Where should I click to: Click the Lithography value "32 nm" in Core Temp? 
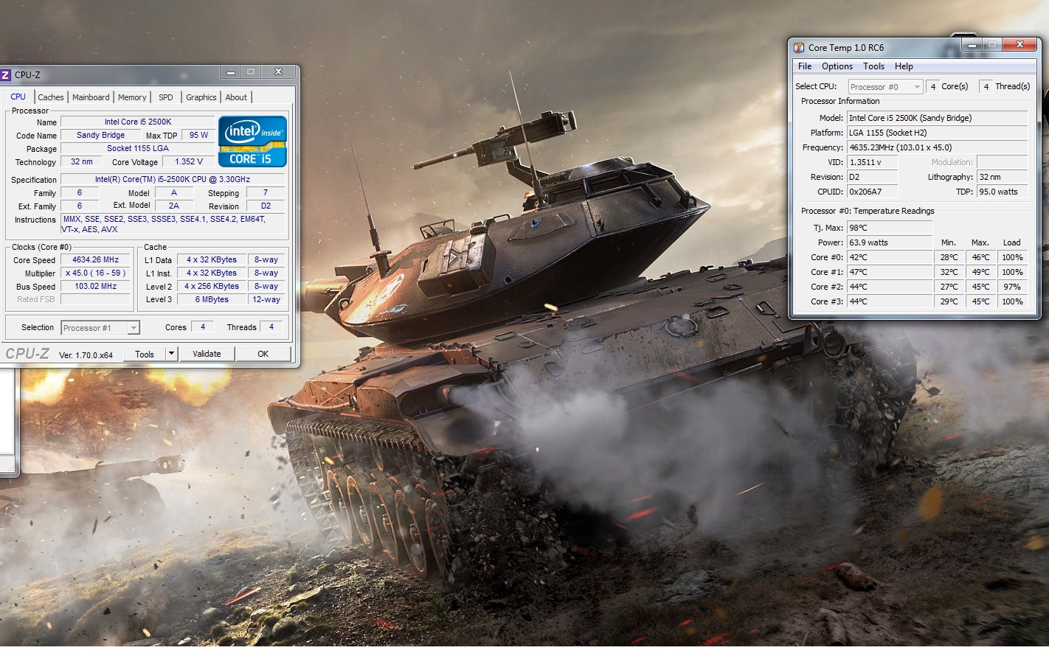pos(1002,177)
